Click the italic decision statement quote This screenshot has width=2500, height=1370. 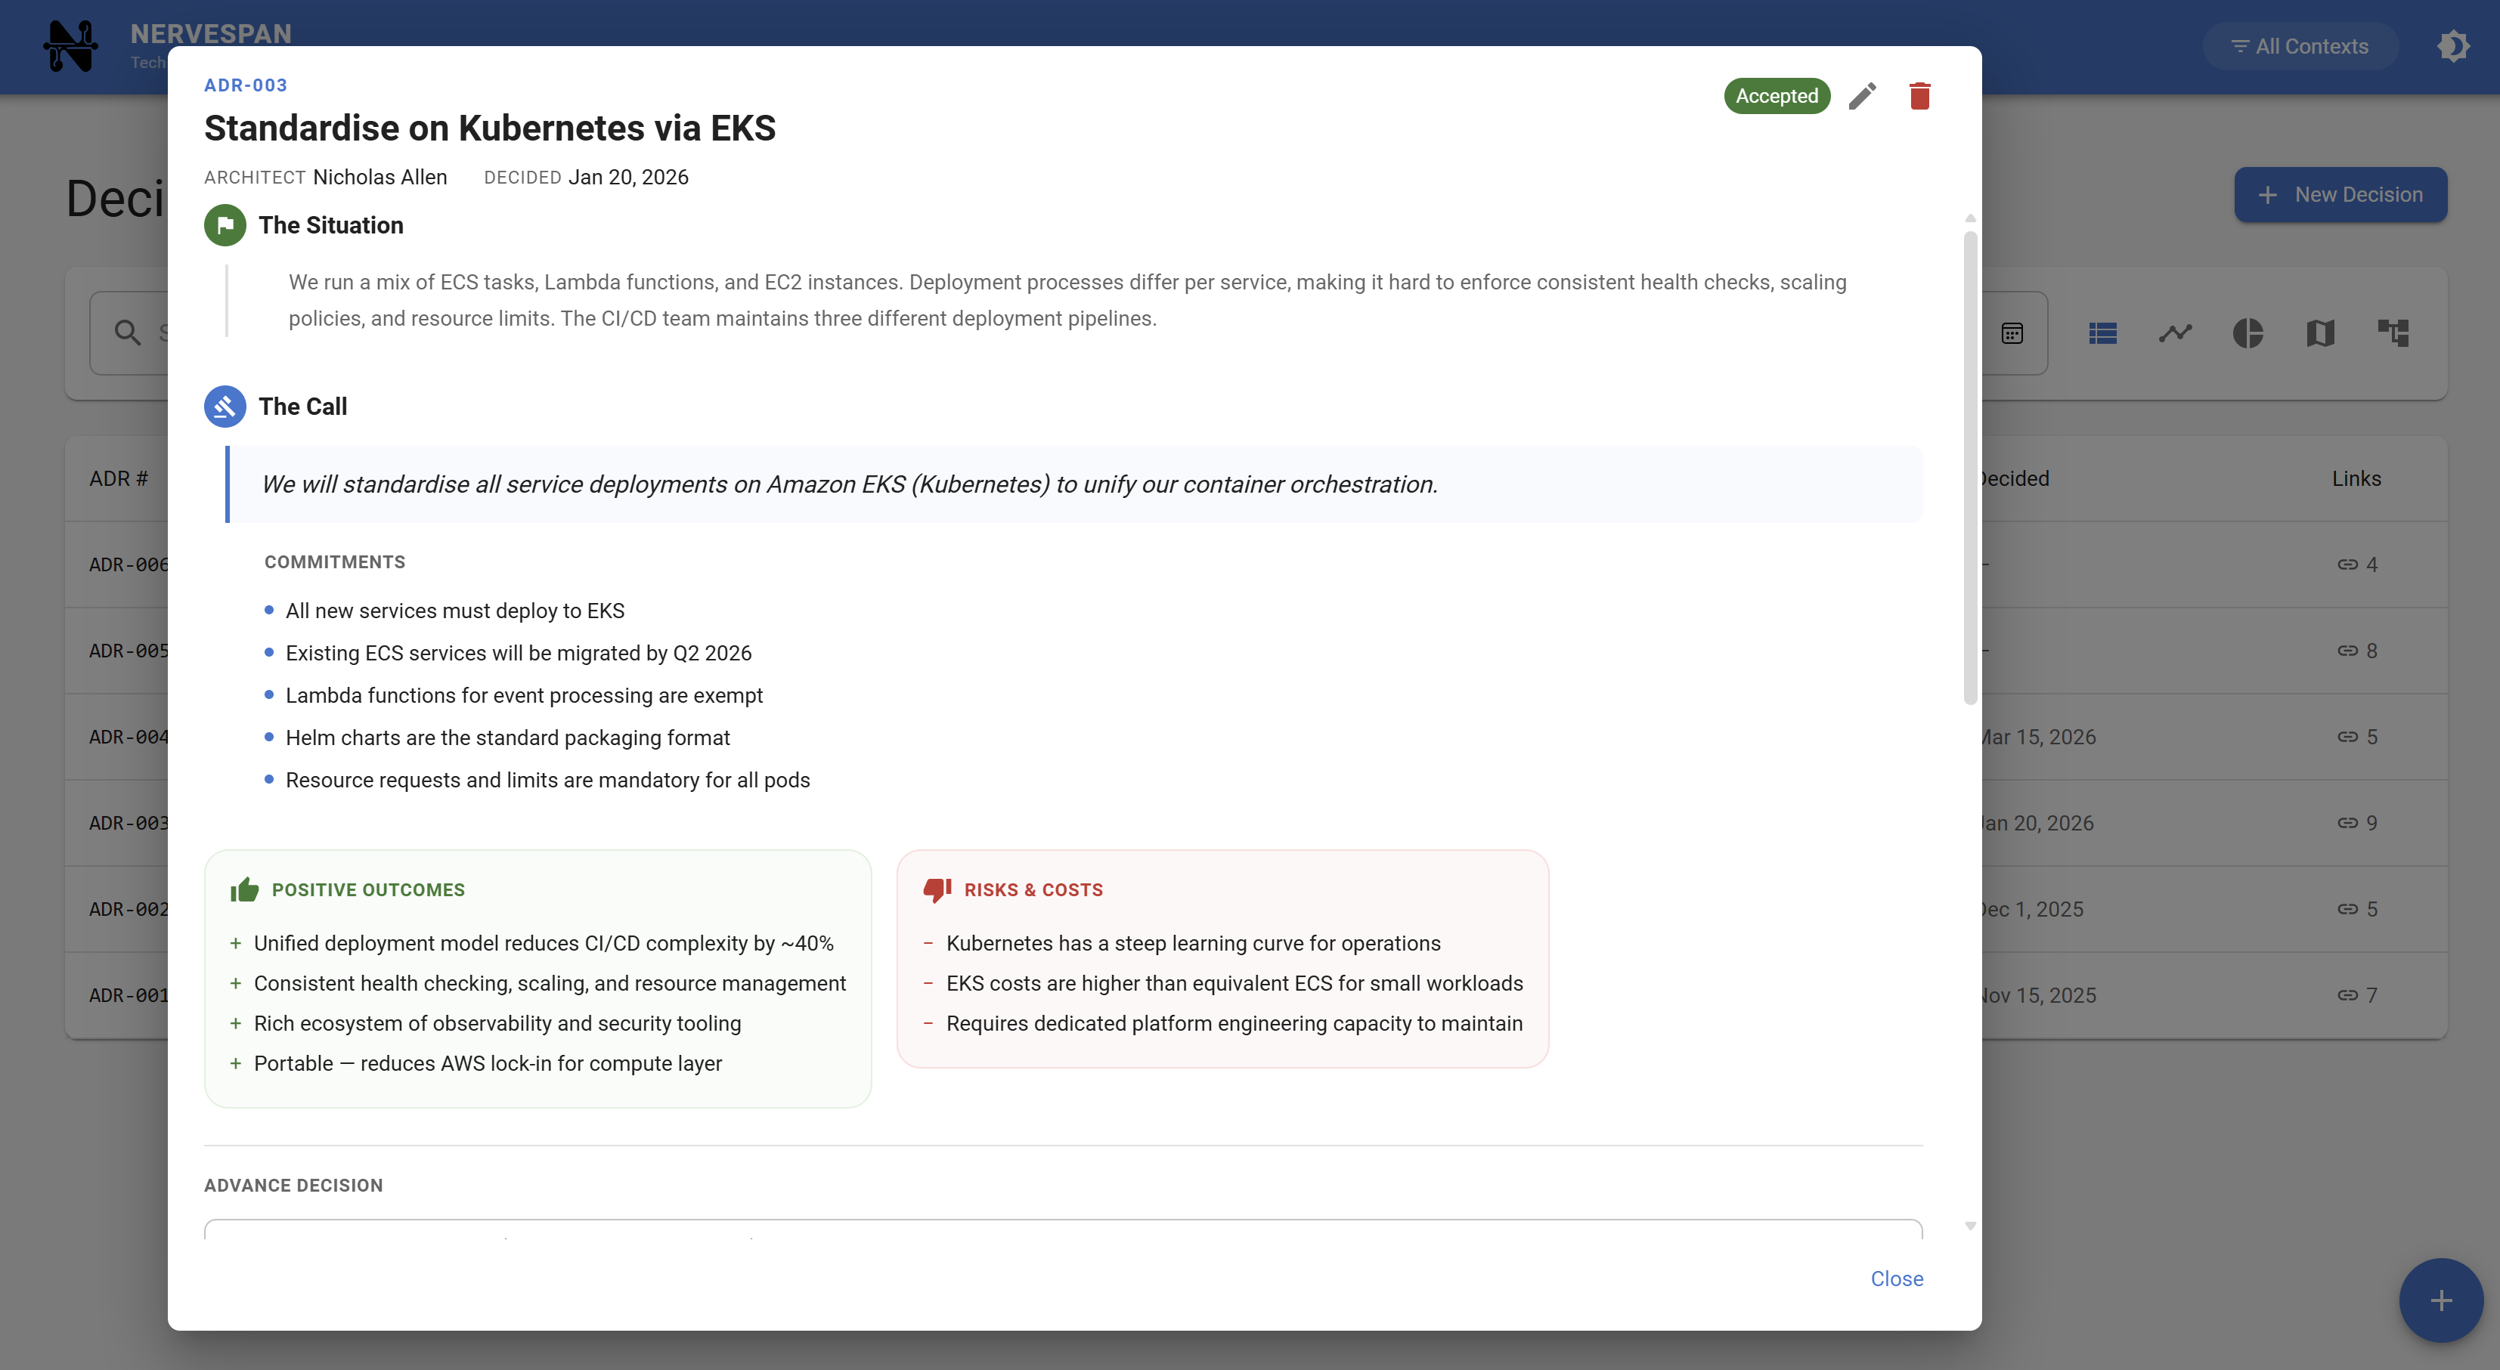click(x=849, y=484)
